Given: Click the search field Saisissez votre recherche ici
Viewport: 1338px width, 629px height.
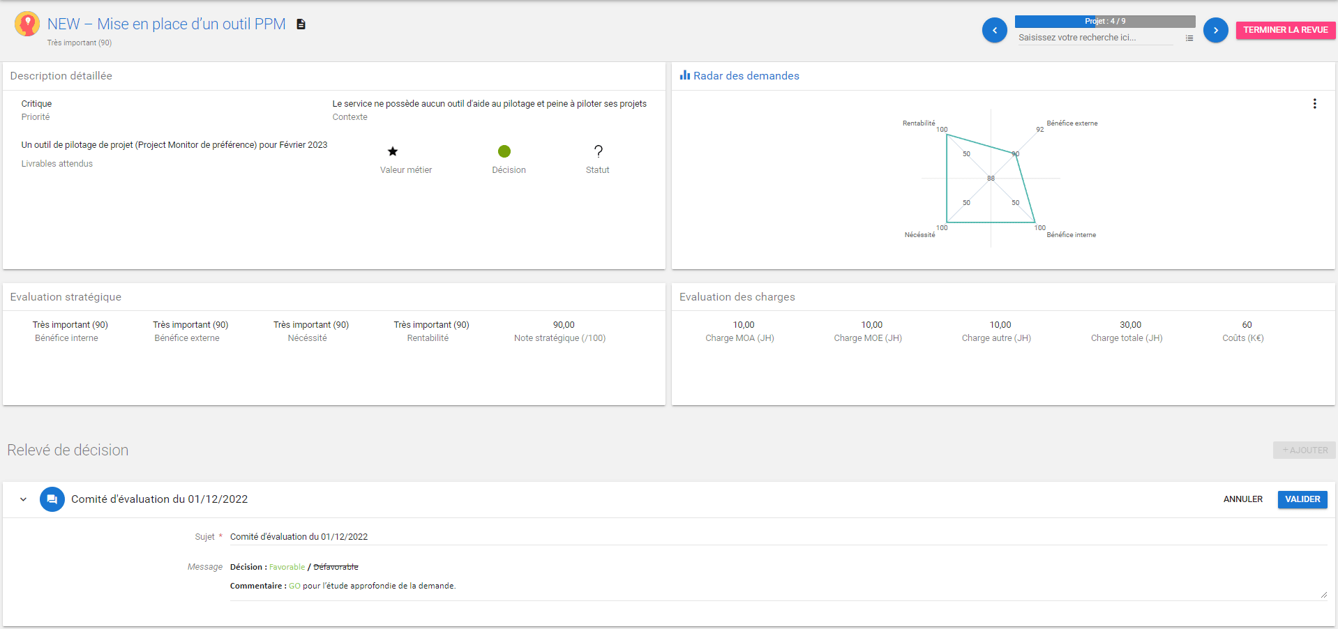Looking at the screenshot, I should click(1095, 38).
